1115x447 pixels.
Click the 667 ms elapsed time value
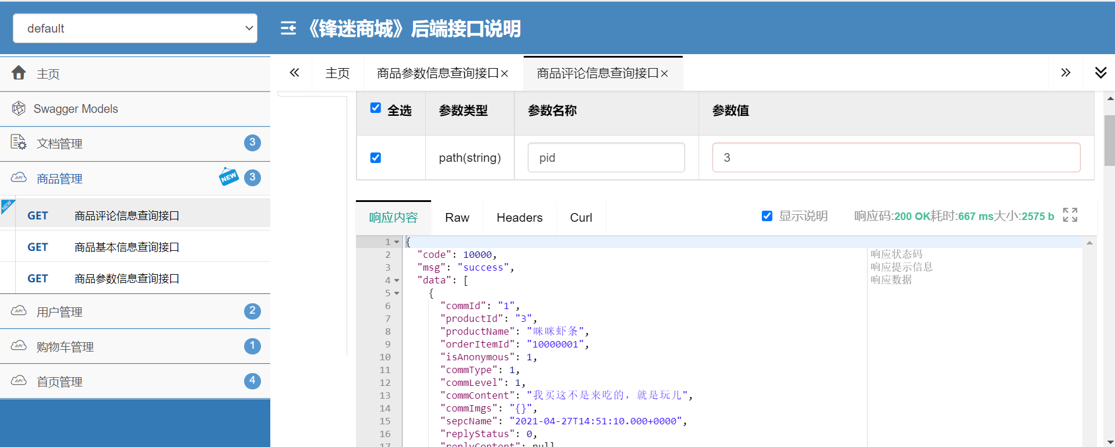976,217
